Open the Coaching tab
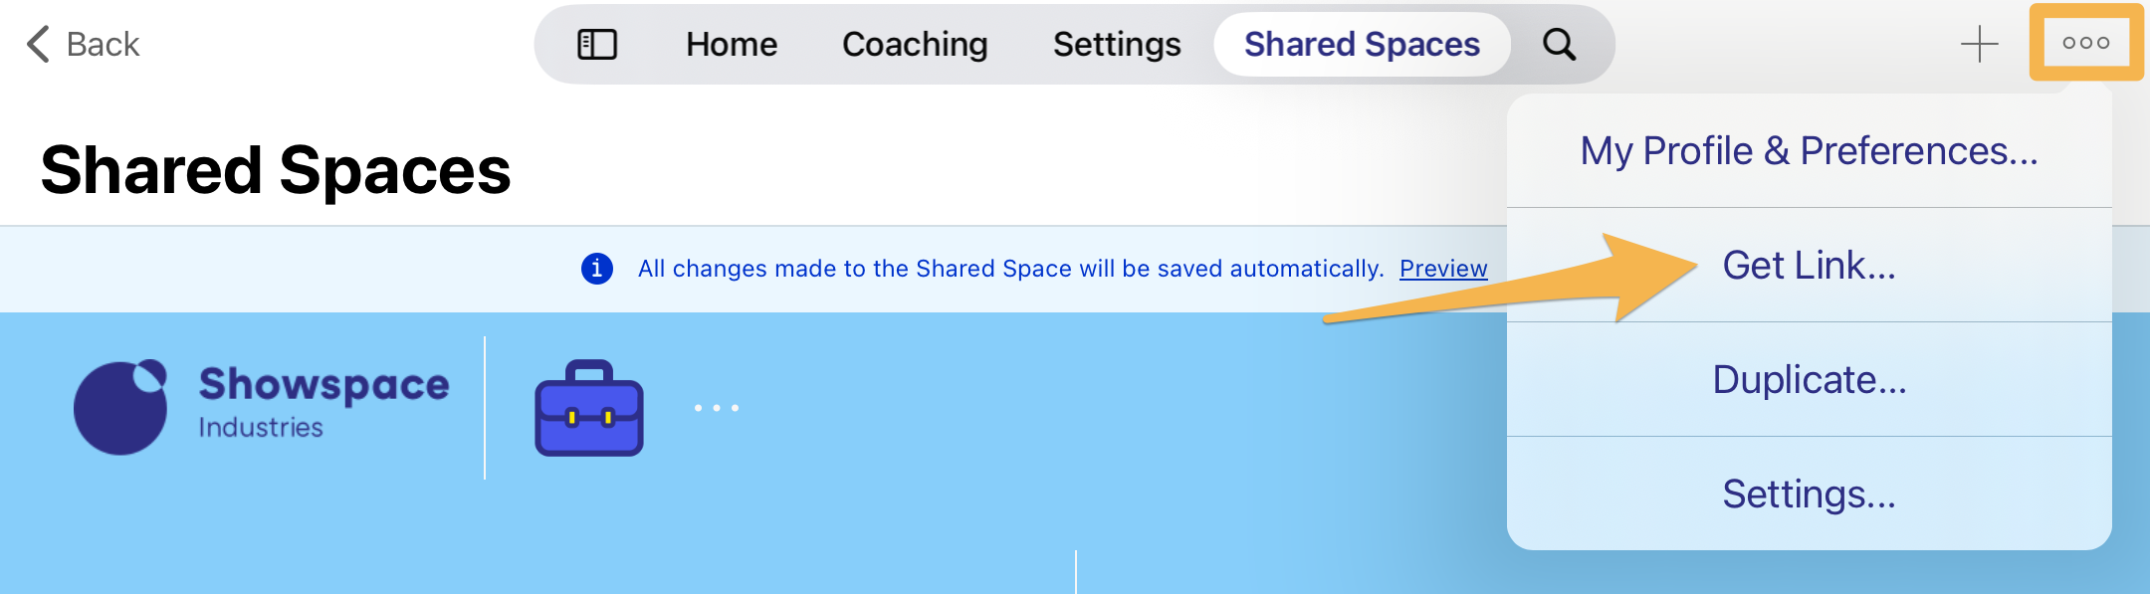 915,45
